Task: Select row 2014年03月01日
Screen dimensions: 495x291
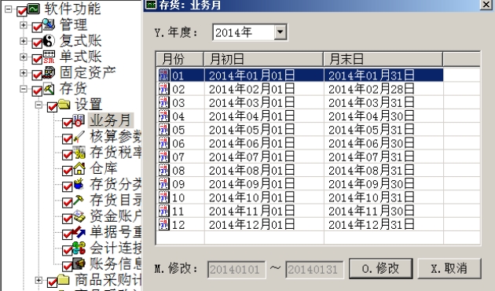Action: click(300, 103)
